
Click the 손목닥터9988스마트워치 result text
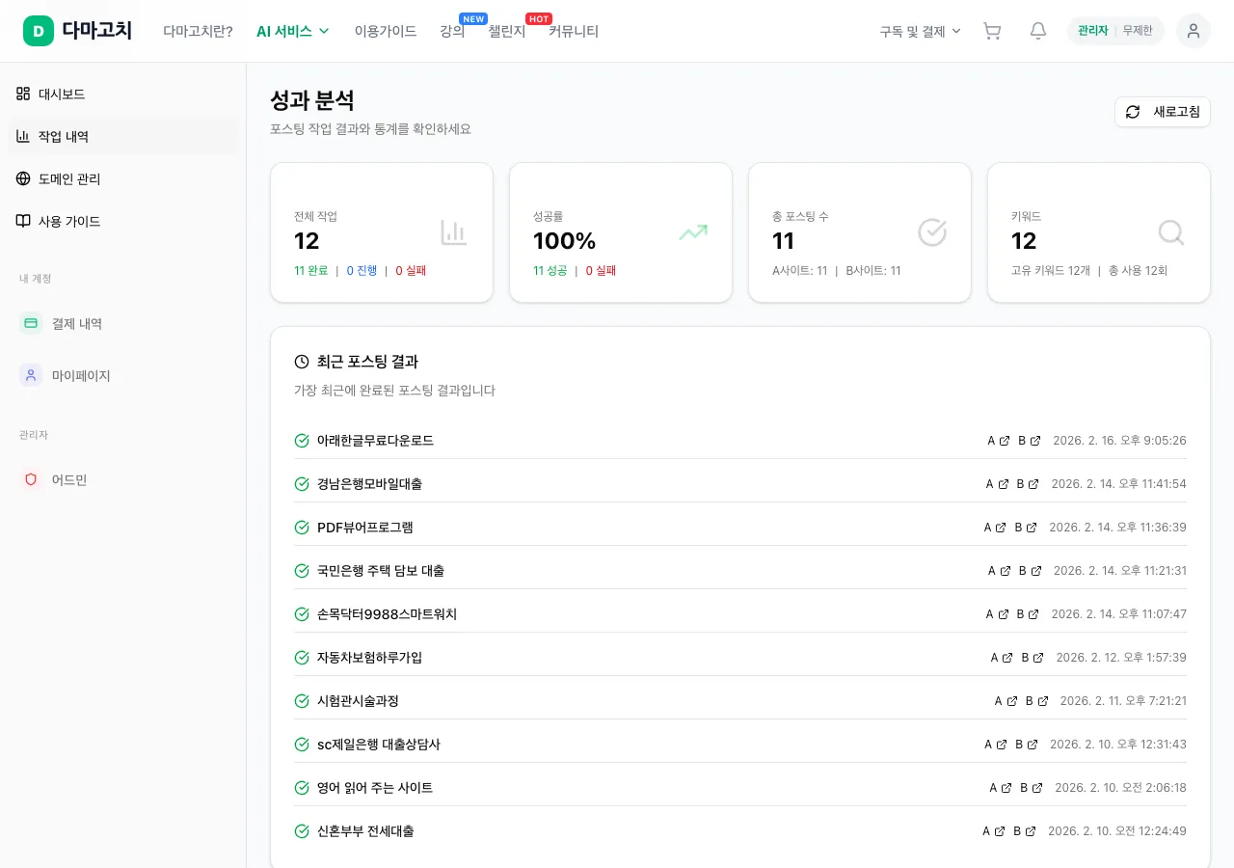(387, 614)
